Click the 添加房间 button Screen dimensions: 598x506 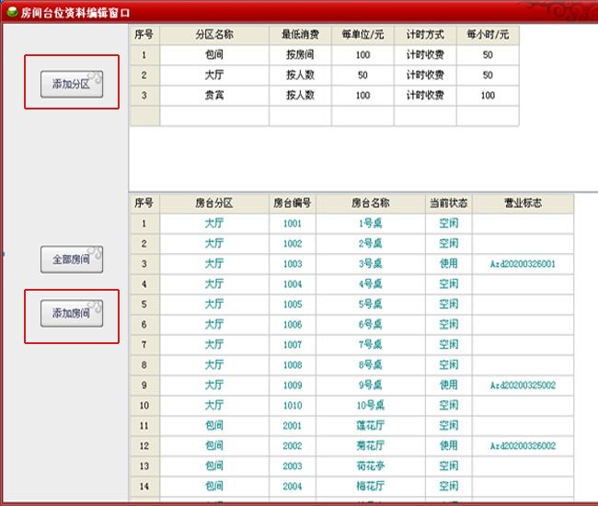[x=72, y=313]
